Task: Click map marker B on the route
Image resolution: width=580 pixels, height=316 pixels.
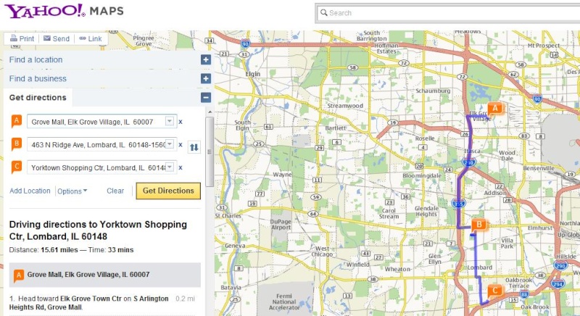Action: click(478, 225)
